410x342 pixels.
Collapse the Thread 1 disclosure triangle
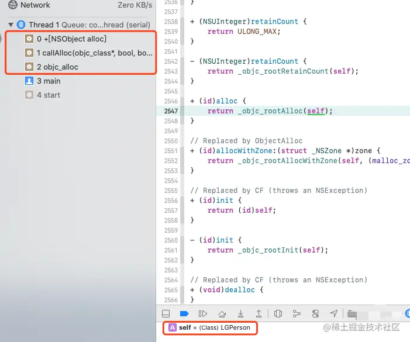(x=11, y=25)
